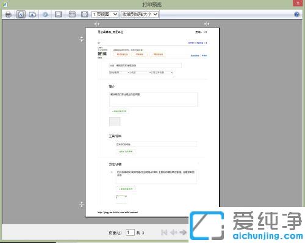Click the previewed page thumbnail

(152, 122)
